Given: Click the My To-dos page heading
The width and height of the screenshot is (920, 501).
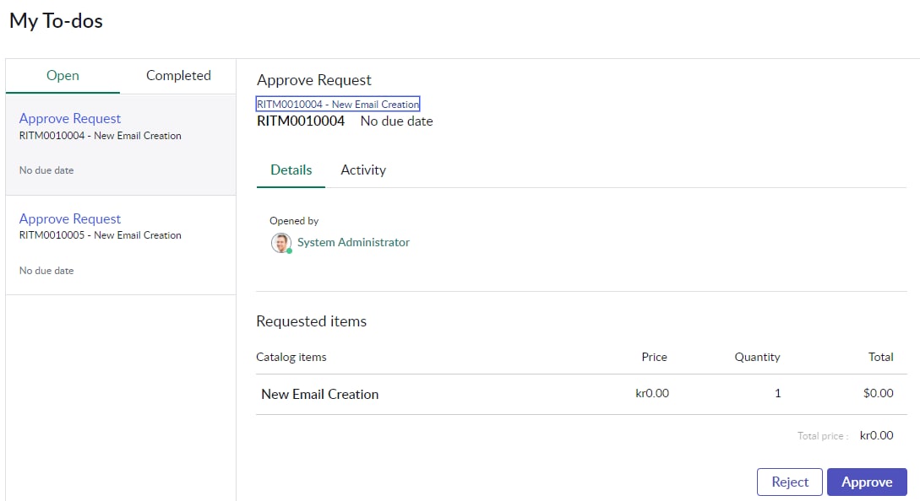Looking at the screenshot, I should [x=57, y=21].
